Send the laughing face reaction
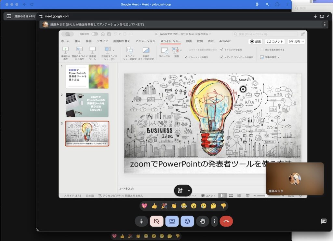 pos(184,206)
